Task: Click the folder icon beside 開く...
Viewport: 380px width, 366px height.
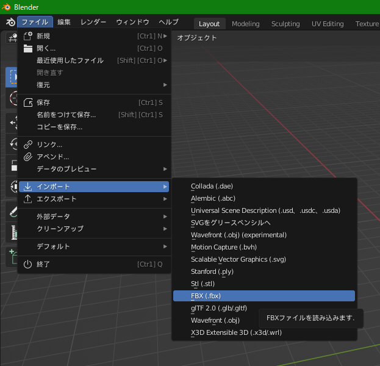Action: (x=28, y=48)
